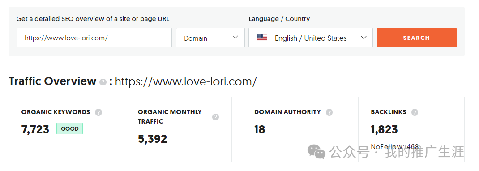The image size is (479, 171).
Task: Select the domain authority value 18
Action: click(x=260, y=129)
